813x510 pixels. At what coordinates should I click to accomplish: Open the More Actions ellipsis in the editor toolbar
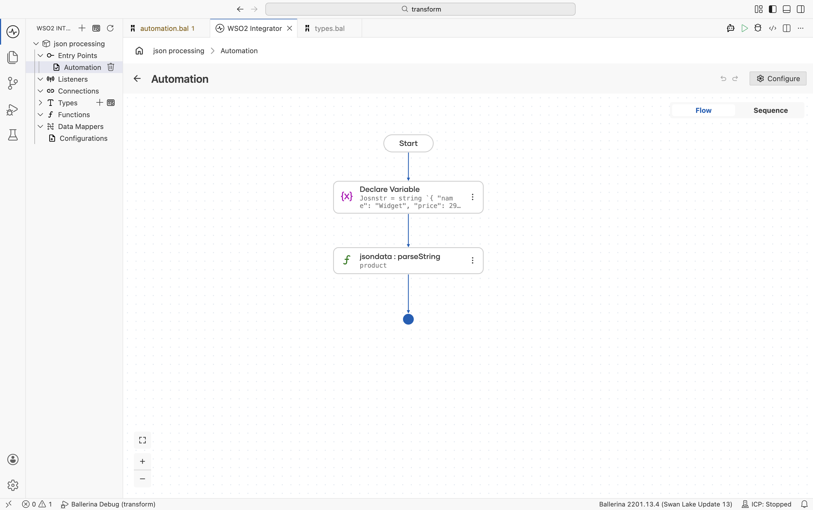(801, 28)
